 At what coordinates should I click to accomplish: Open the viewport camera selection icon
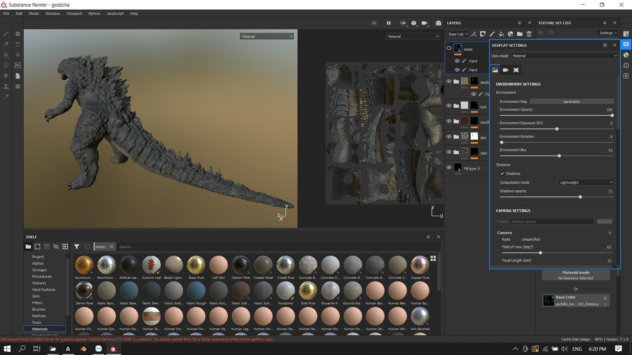pyautogui.click(x=425, y=23)
